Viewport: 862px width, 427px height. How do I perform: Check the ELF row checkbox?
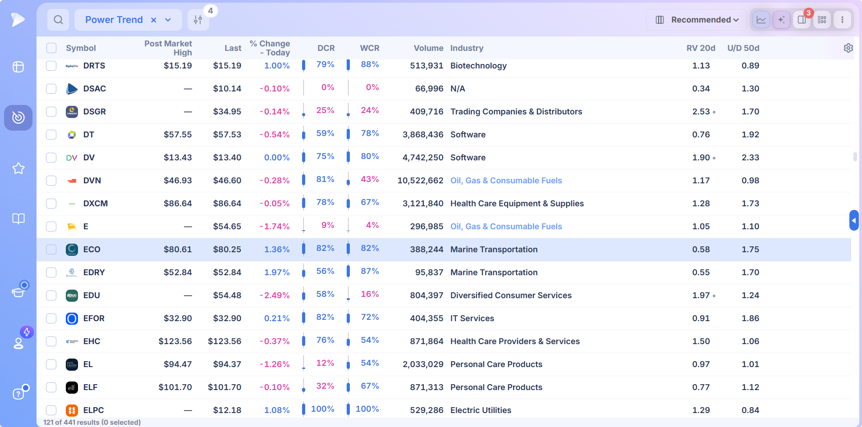51,387
